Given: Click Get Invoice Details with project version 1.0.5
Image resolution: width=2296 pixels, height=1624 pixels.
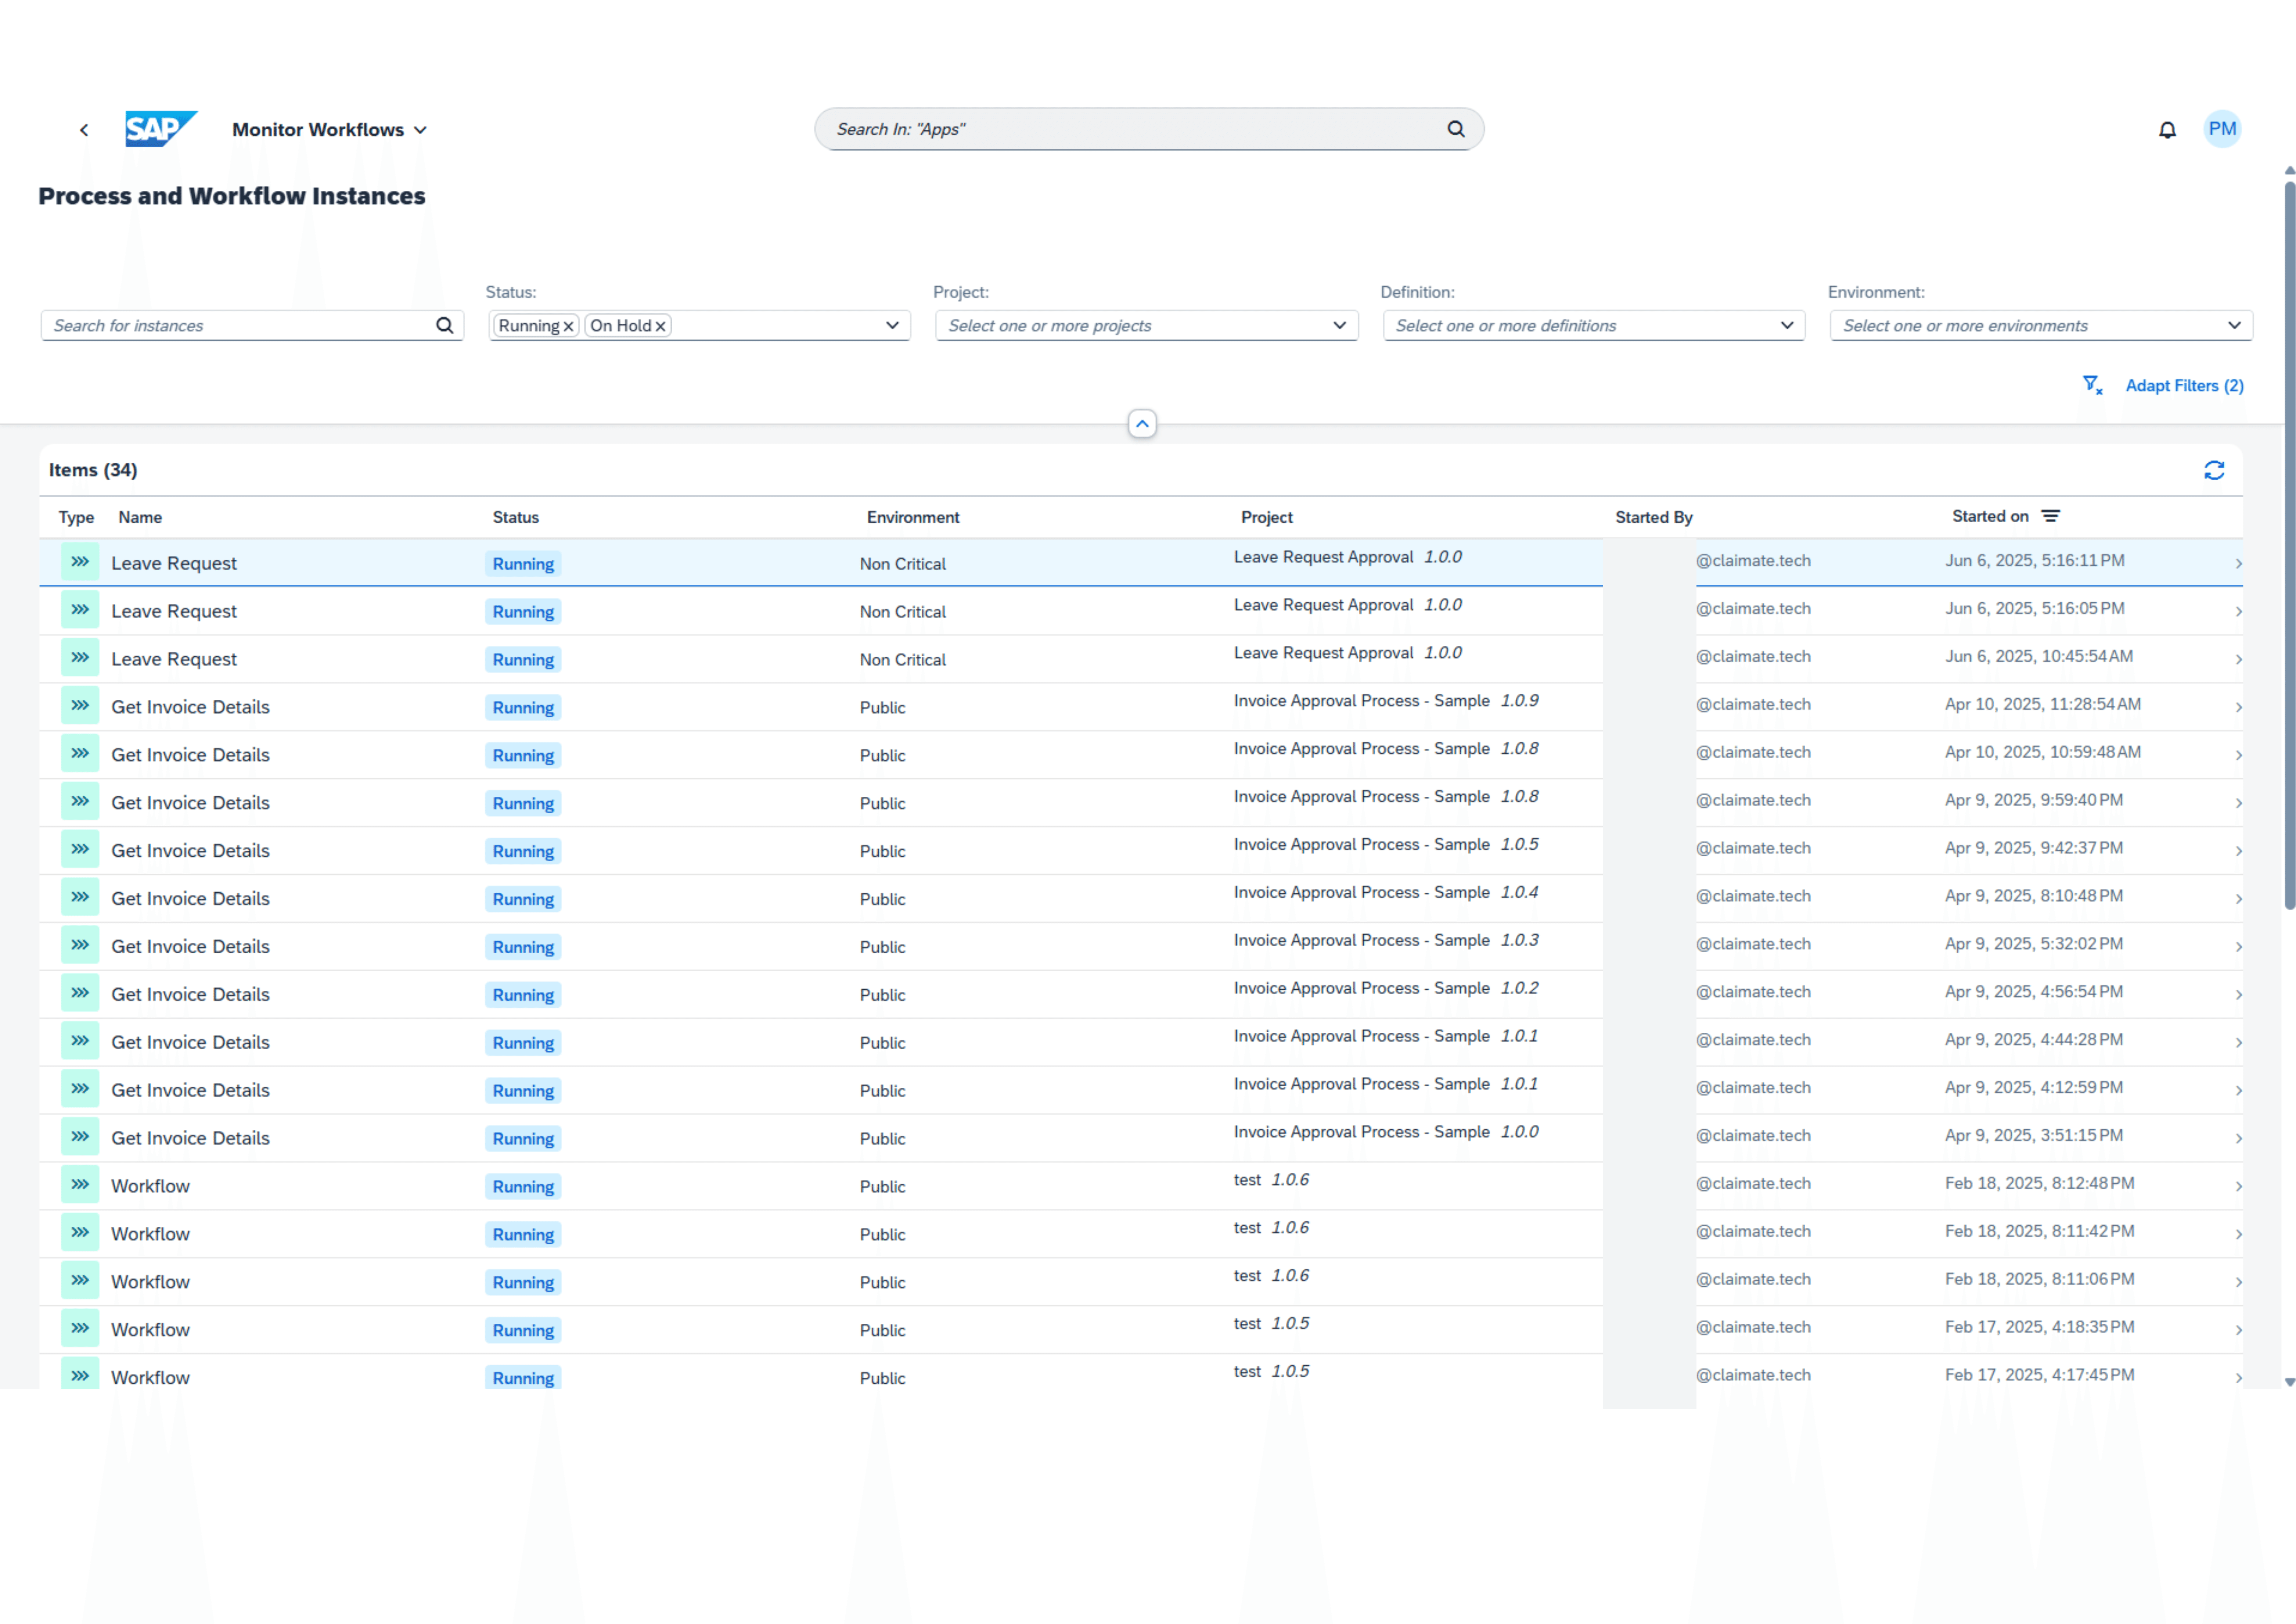Looking at the screenshot, I should pyautogui.click(x=190, y=852).
